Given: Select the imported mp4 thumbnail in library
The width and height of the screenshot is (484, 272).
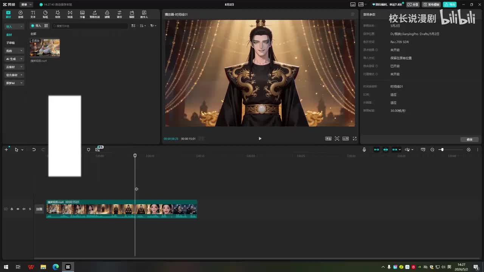Looking at the screenshot, I should 45,48.
